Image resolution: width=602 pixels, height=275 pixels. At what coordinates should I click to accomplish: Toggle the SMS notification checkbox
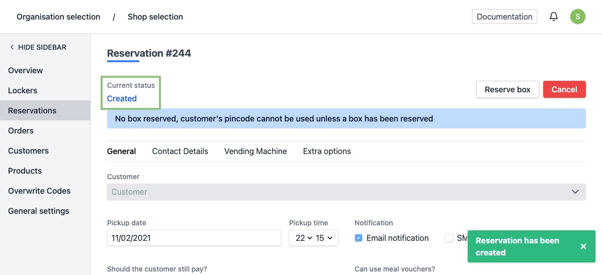point(449,238)
